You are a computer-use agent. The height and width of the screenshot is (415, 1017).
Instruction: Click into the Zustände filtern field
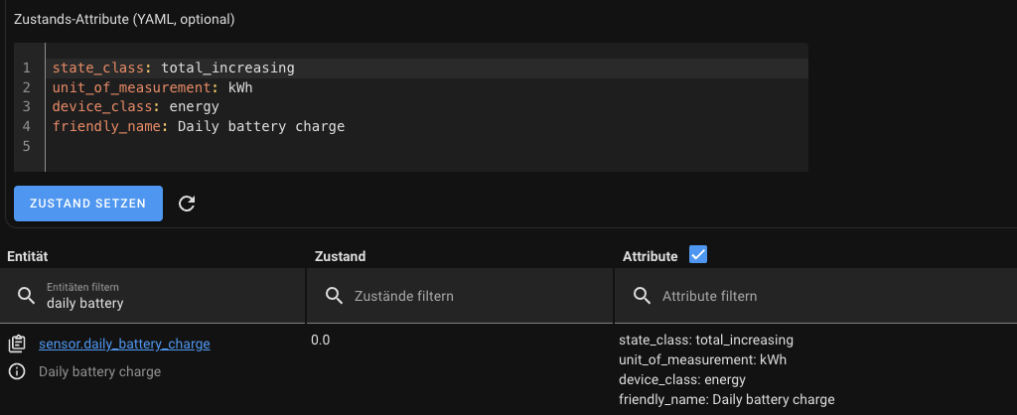467,296
